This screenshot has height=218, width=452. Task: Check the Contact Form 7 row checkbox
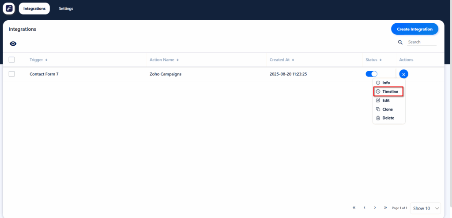coord(11,74)
